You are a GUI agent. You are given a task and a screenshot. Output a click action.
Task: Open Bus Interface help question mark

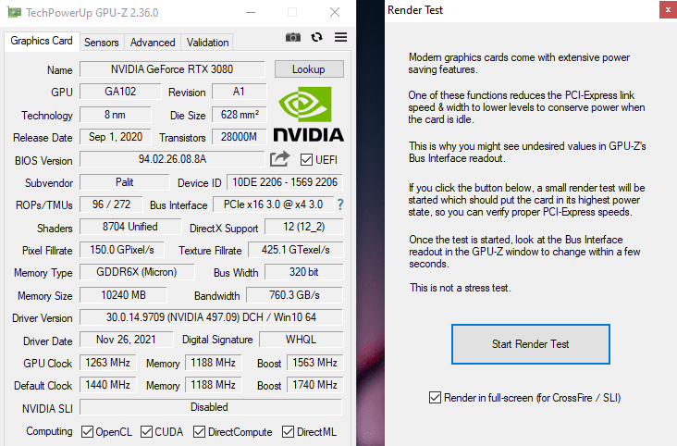point(340,204)
